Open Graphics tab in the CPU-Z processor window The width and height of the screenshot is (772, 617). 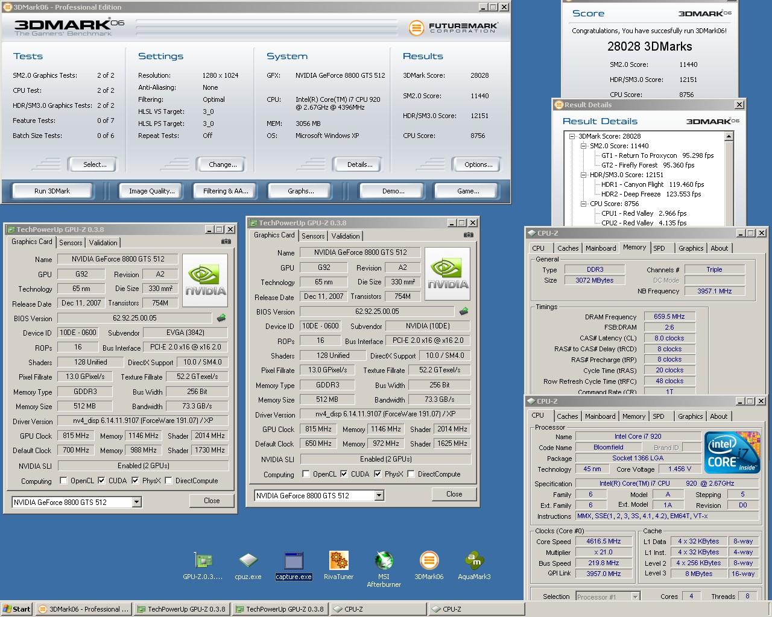pos(690,416)
